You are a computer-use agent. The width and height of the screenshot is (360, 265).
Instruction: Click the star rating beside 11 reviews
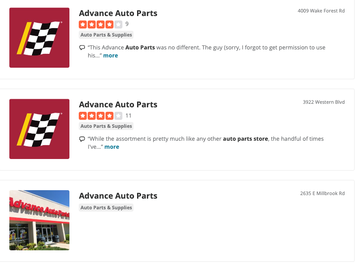101,116
